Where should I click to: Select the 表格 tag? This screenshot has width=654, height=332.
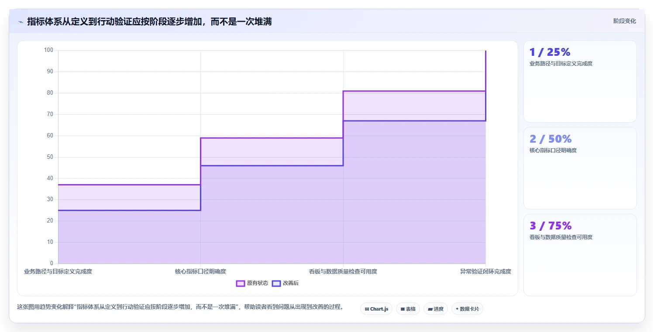click(408, 309)
